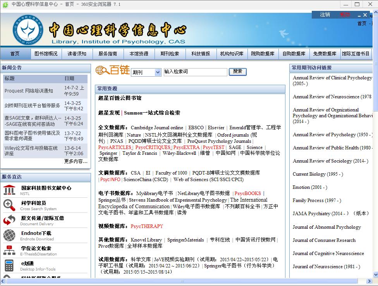Viewport: 378px width, 286px height.
Task: Click the 学位论文检索 network icon
Action: (x=9, y=250)
